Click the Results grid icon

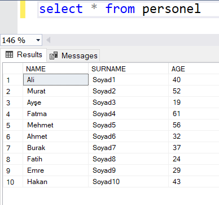(x=10, y=55)
